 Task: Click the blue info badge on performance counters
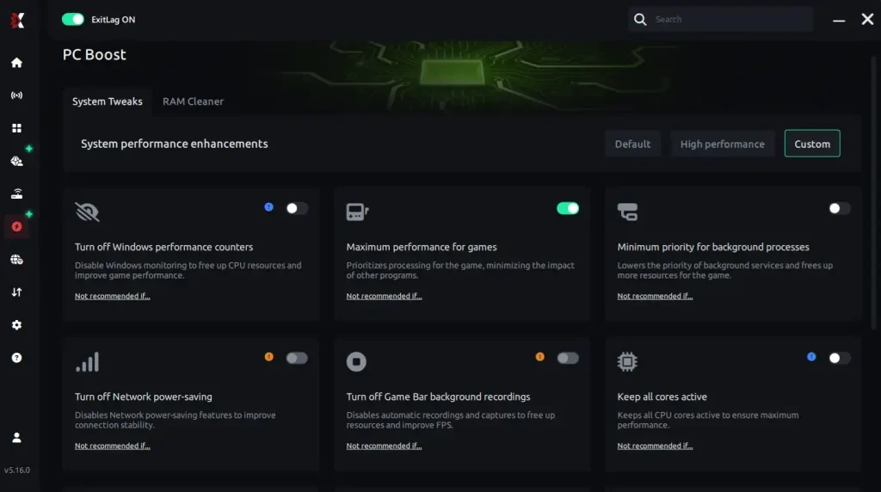click(x=269, y=207)
